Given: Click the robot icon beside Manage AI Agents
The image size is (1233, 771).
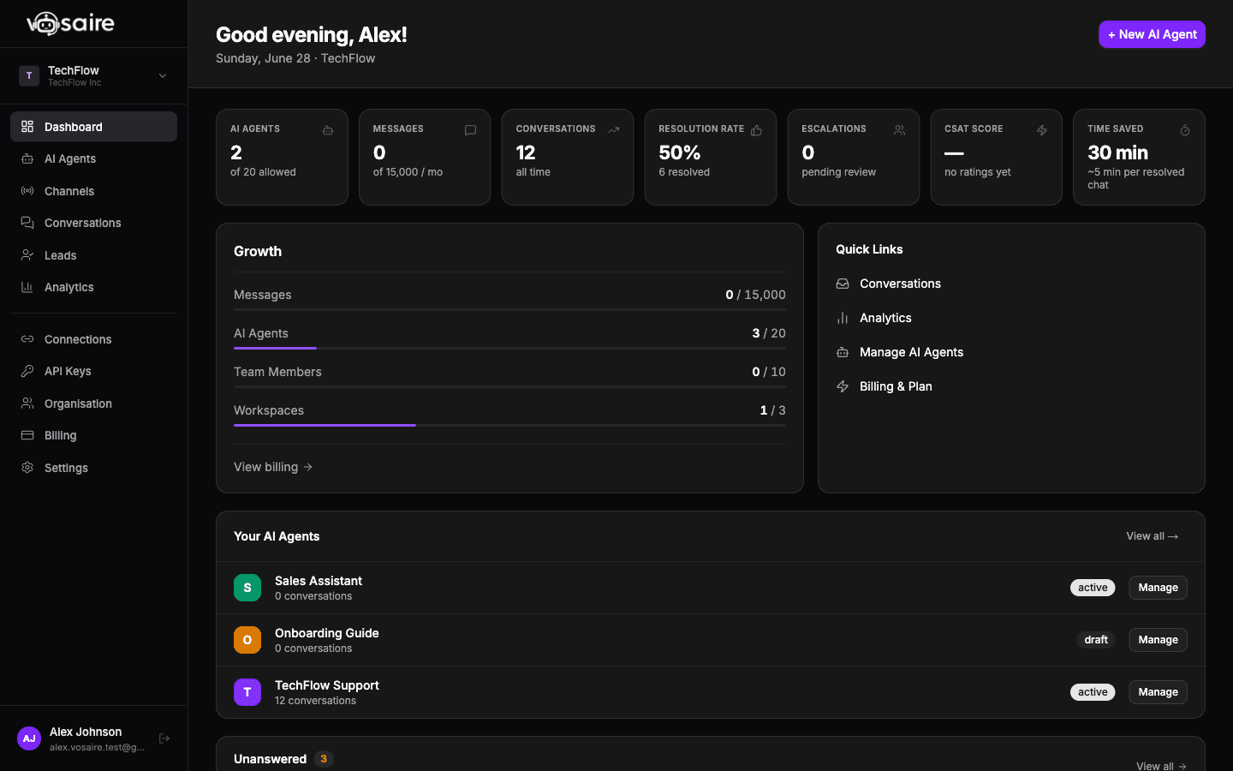Looking at the screenshot, I should coord(843,352).
